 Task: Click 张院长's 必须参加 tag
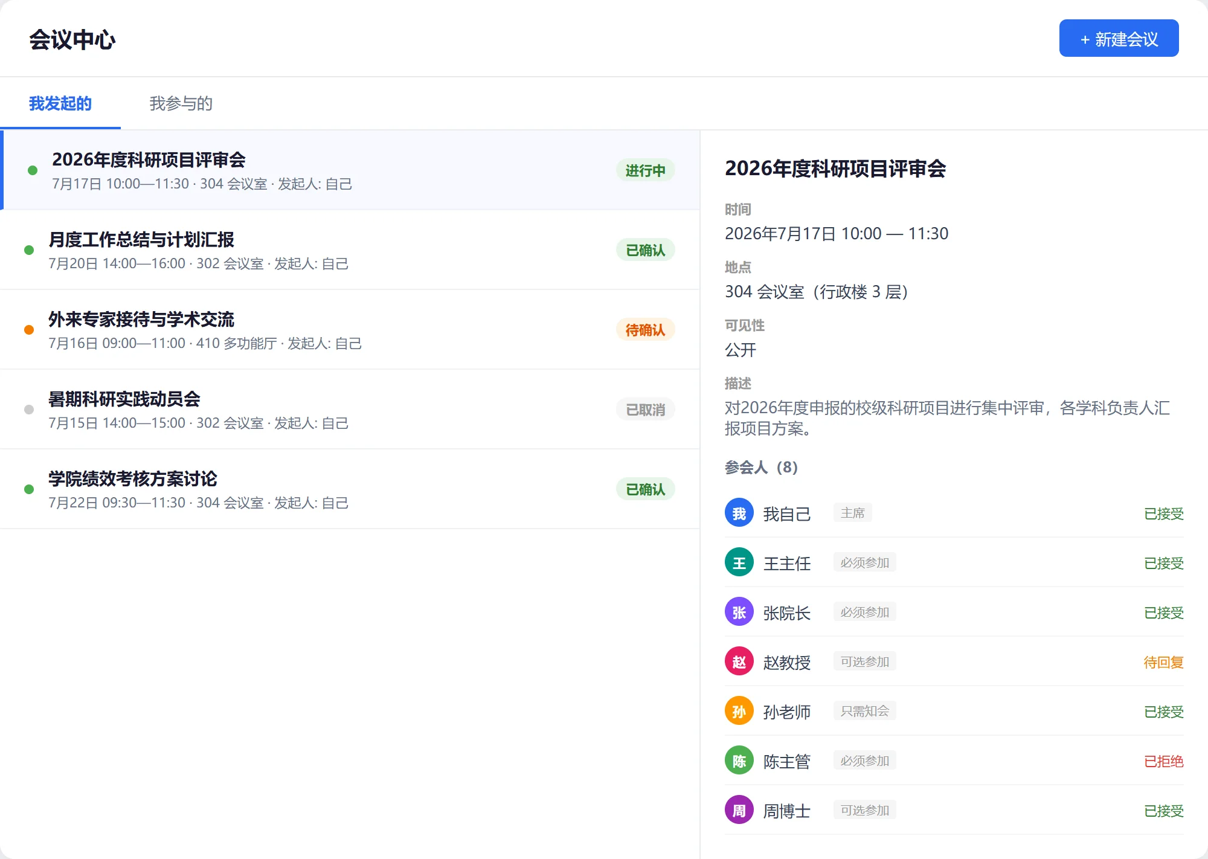click(x=865, y=612)
